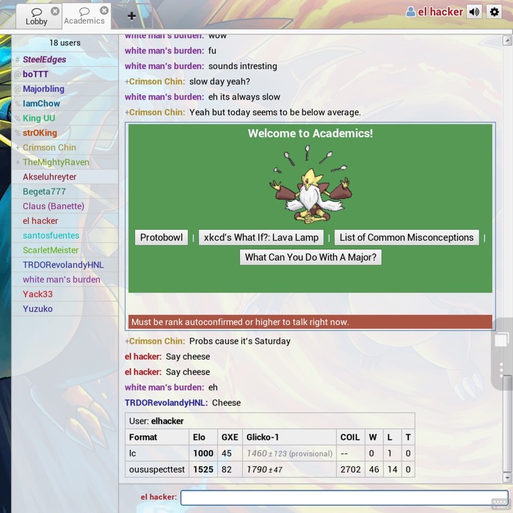
Task: Click white man's burden name on 'eh' message
Action: pyautogui.click(x=164, y=388)
